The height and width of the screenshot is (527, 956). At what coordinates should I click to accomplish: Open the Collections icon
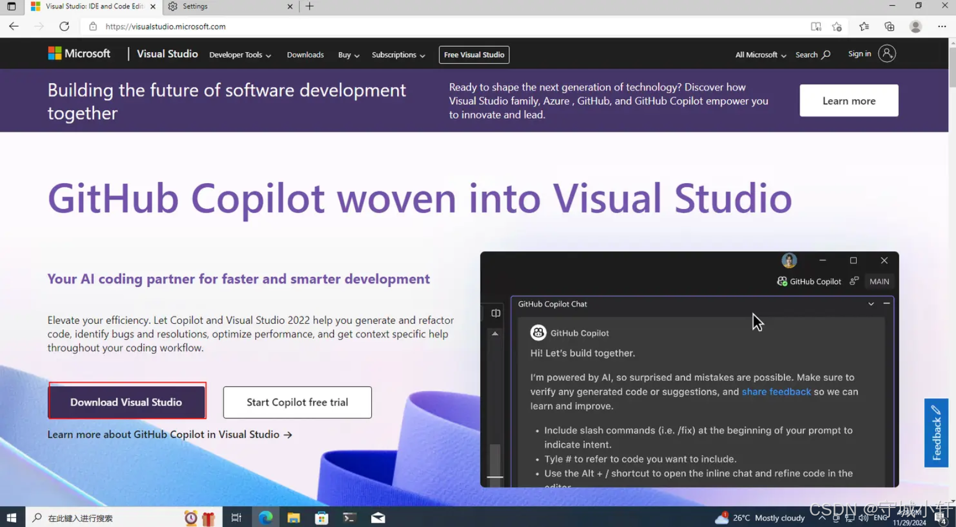[x=889, y=26]
